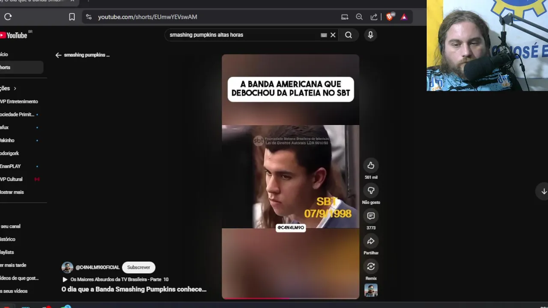Select the Shorts item in sidebar

[x=21, y=67]
